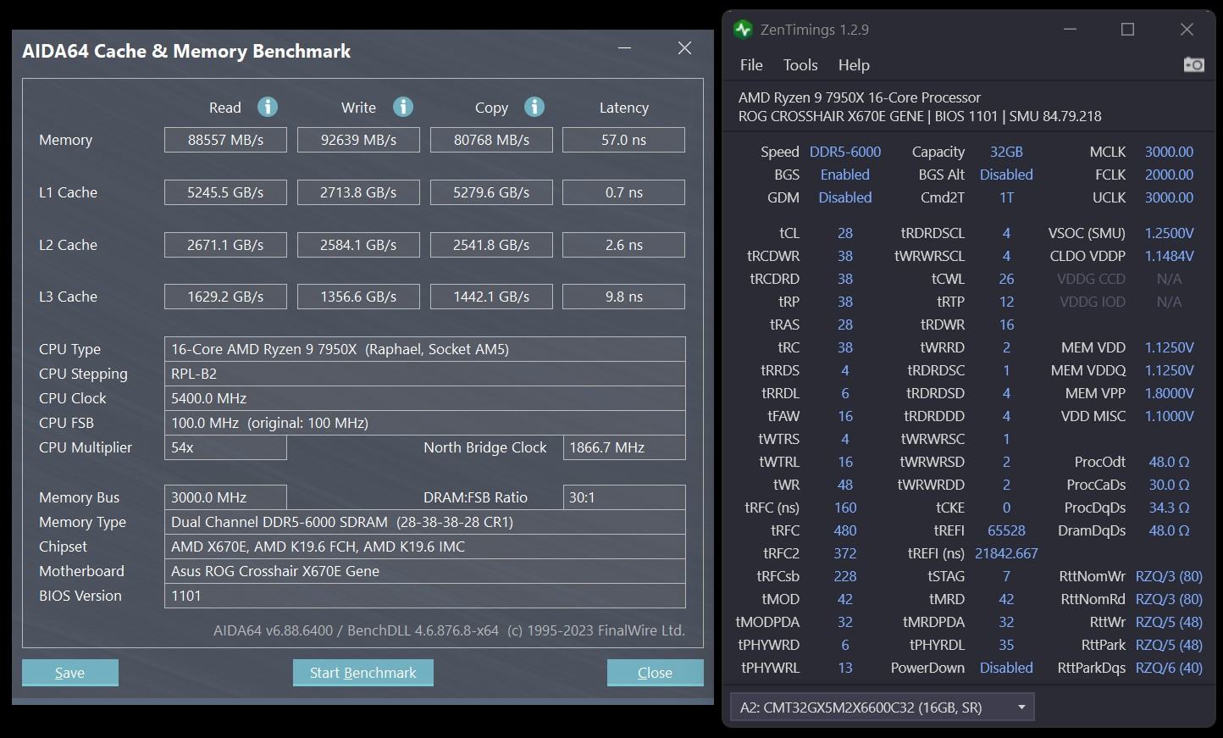
Task: Click the ZenTimings app logo icon
Action: (744, 30)
